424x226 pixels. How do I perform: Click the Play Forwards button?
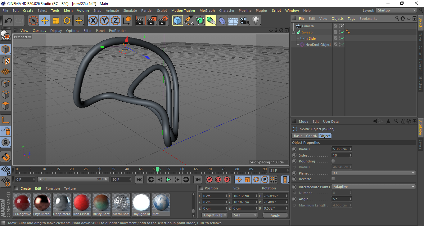click(168, 179)
